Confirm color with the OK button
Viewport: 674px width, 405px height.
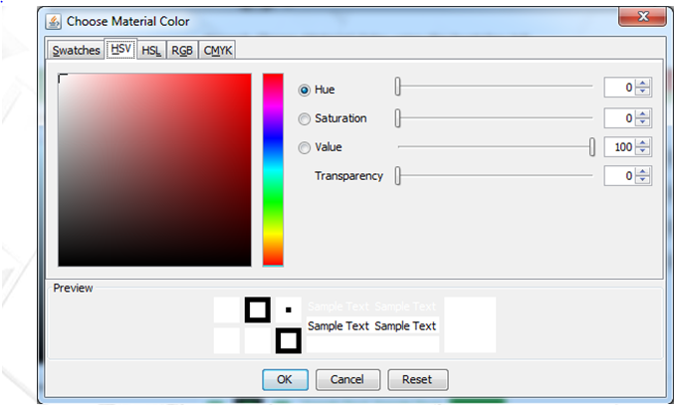[x=285, y=380]
